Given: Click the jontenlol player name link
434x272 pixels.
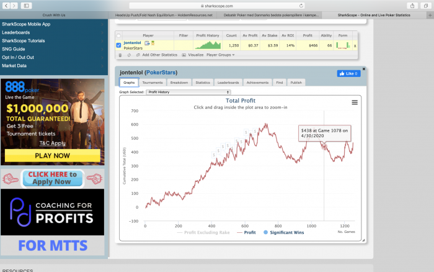Looking at the screenshot, I should (x=132, y=43).
